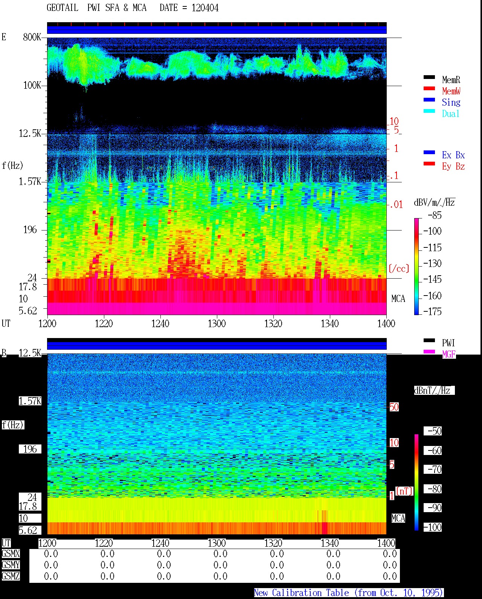Screen dimensions: 482x599
Task: Click the 1240 time tick under E panel
Action: (x=160, y=324)
